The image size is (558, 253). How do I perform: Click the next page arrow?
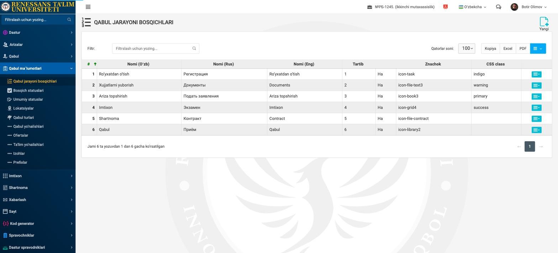541,146
